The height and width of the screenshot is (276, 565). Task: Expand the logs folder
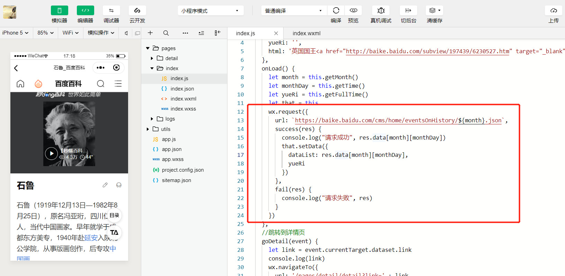[x=152, y=119]
